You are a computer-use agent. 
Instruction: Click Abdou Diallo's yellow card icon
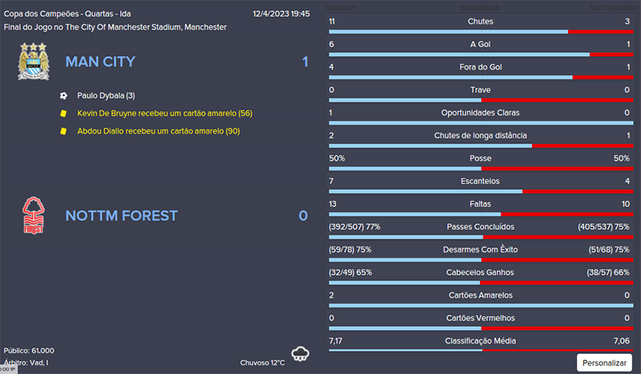click(x=63, y=131)
